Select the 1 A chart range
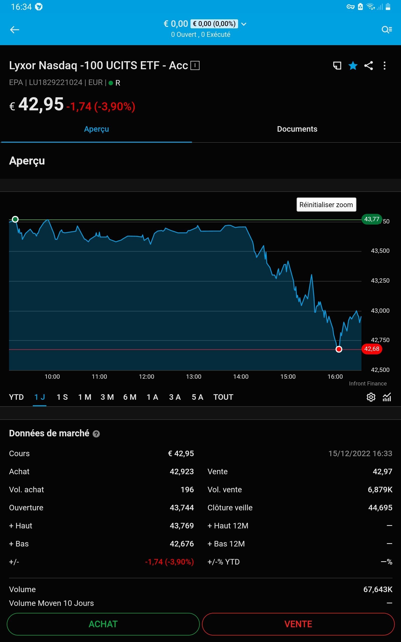 click(x=152, y=397)
